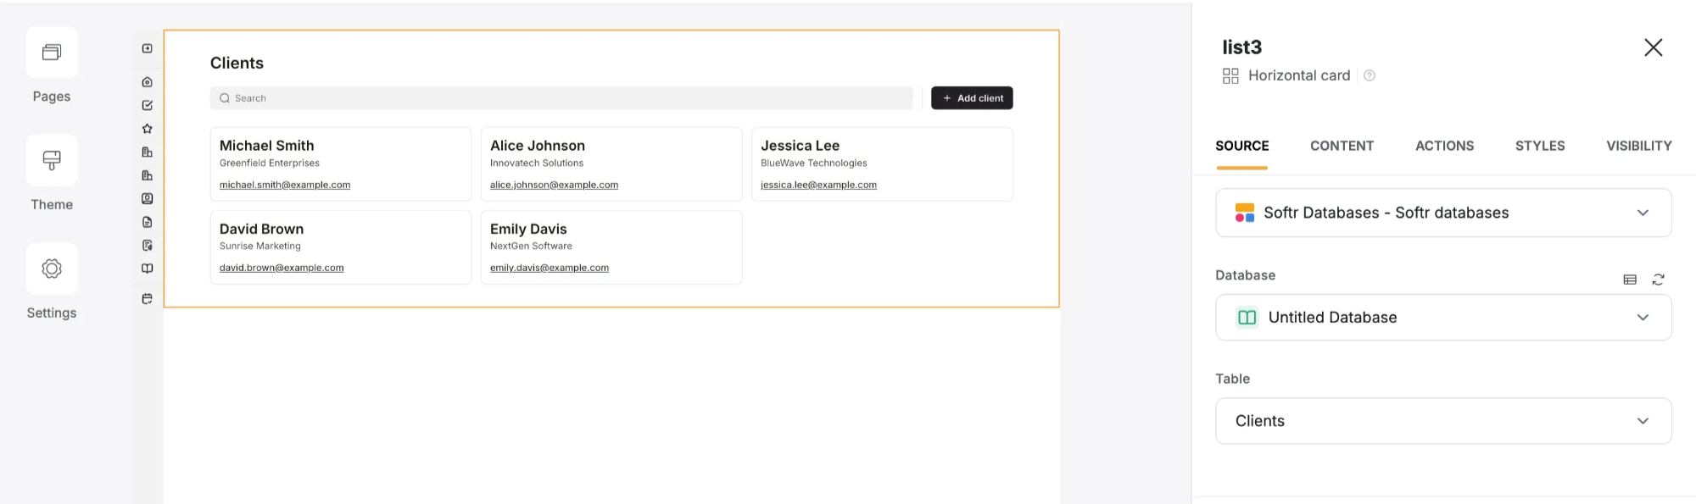
Task: Refresh the database with the sync icon
Action: [x=1658, y=280]
